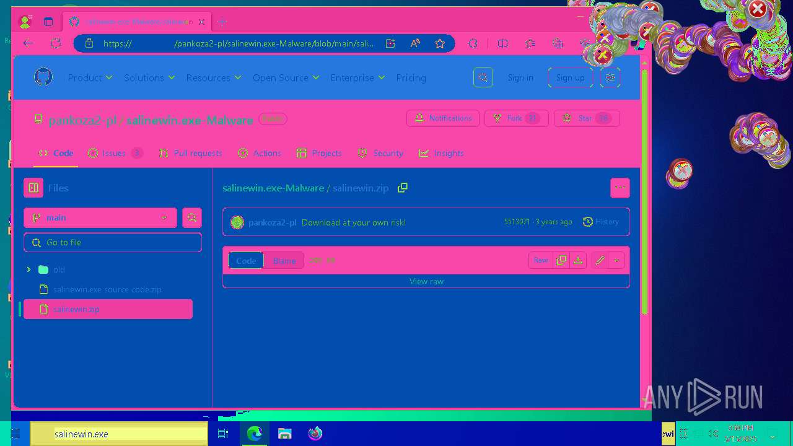
Task: Close the red X popup near the Sign up button
Action: point(602,55)
